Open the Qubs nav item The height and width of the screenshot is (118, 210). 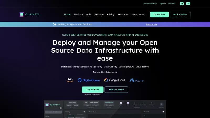tap(89, 14)
